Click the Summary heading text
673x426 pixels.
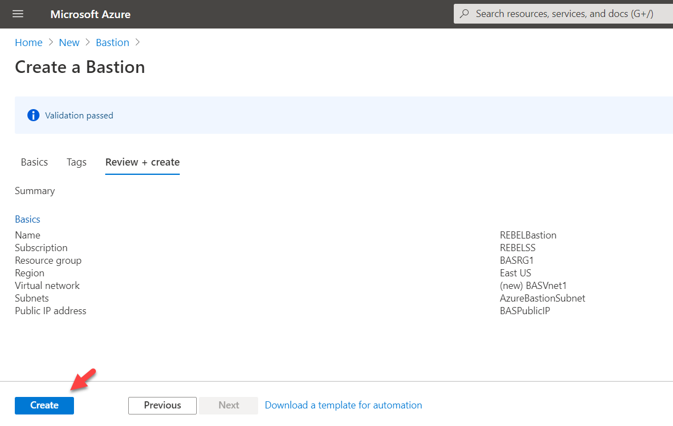point(35,191)
